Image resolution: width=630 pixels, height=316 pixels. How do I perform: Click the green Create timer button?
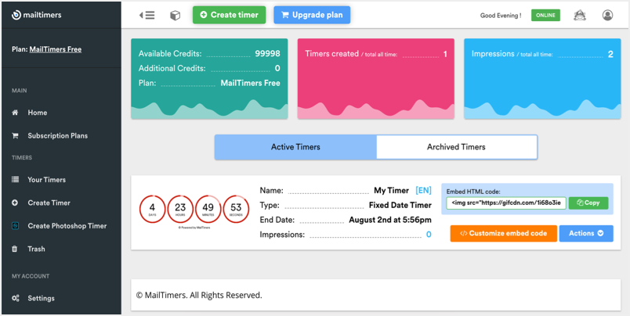(x=229, y=15)
